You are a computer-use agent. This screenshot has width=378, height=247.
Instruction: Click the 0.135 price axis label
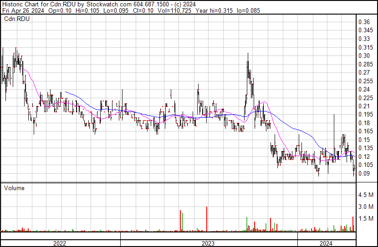[x=366, y=148]
